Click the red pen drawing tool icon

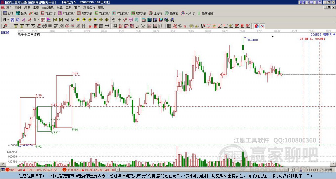(x=5, y=26)
